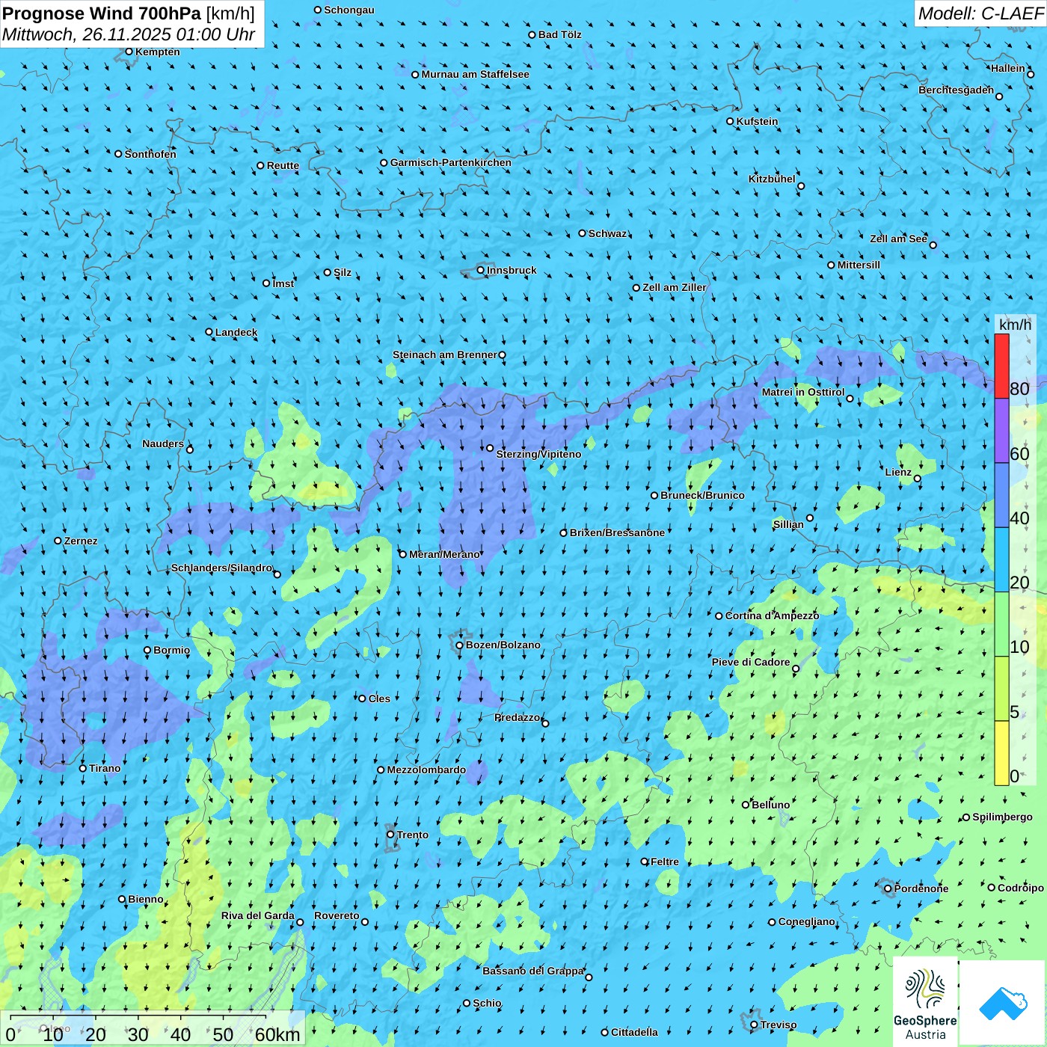This screenshot has width=1047, height=1047.
Task: Click the red segment of the wind legend
Action: [x=1001, y=366]
